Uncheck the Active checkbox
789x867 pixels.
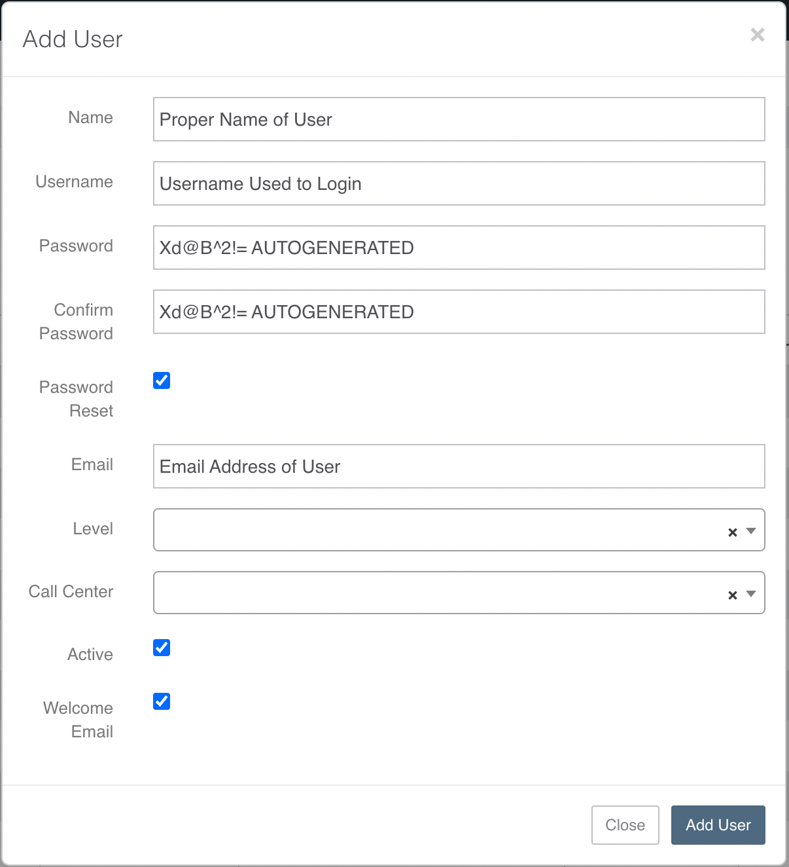(161, 648)
